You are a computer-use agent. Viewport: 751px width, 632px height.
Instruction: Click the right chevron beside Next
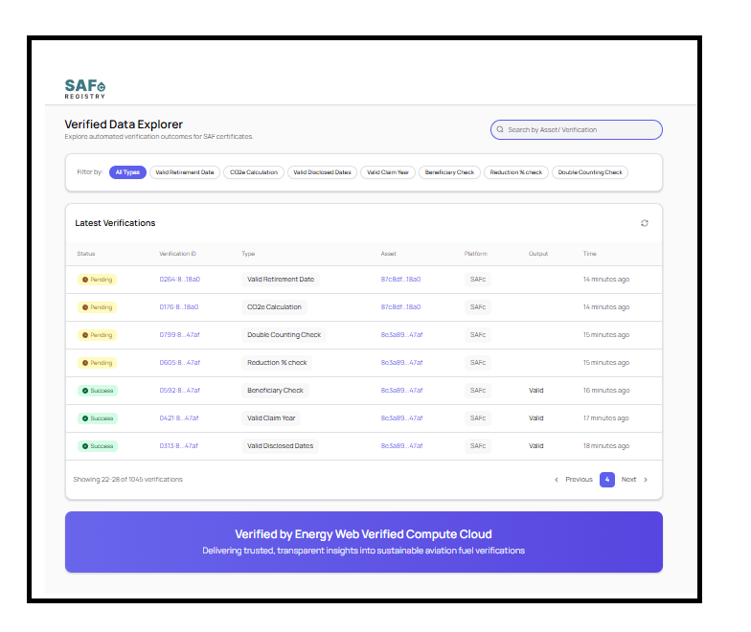[646, 480]
